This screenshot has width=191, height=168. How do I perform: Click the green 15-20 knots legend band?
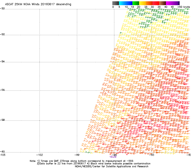136,3
